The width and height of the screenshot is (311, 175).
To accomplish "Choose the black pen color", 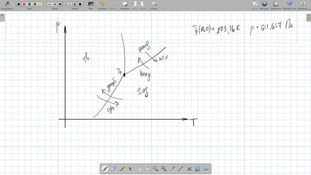I will (x=19, y=4).
